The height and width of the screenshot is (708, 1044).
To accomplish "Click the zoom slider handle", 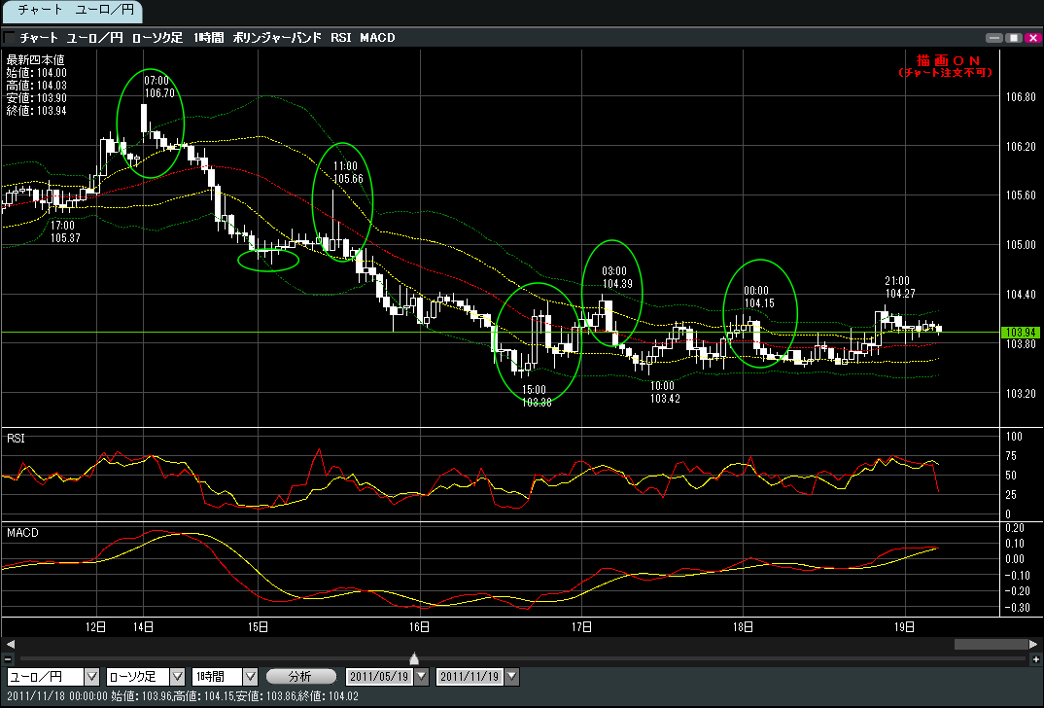I will [414, 658].
